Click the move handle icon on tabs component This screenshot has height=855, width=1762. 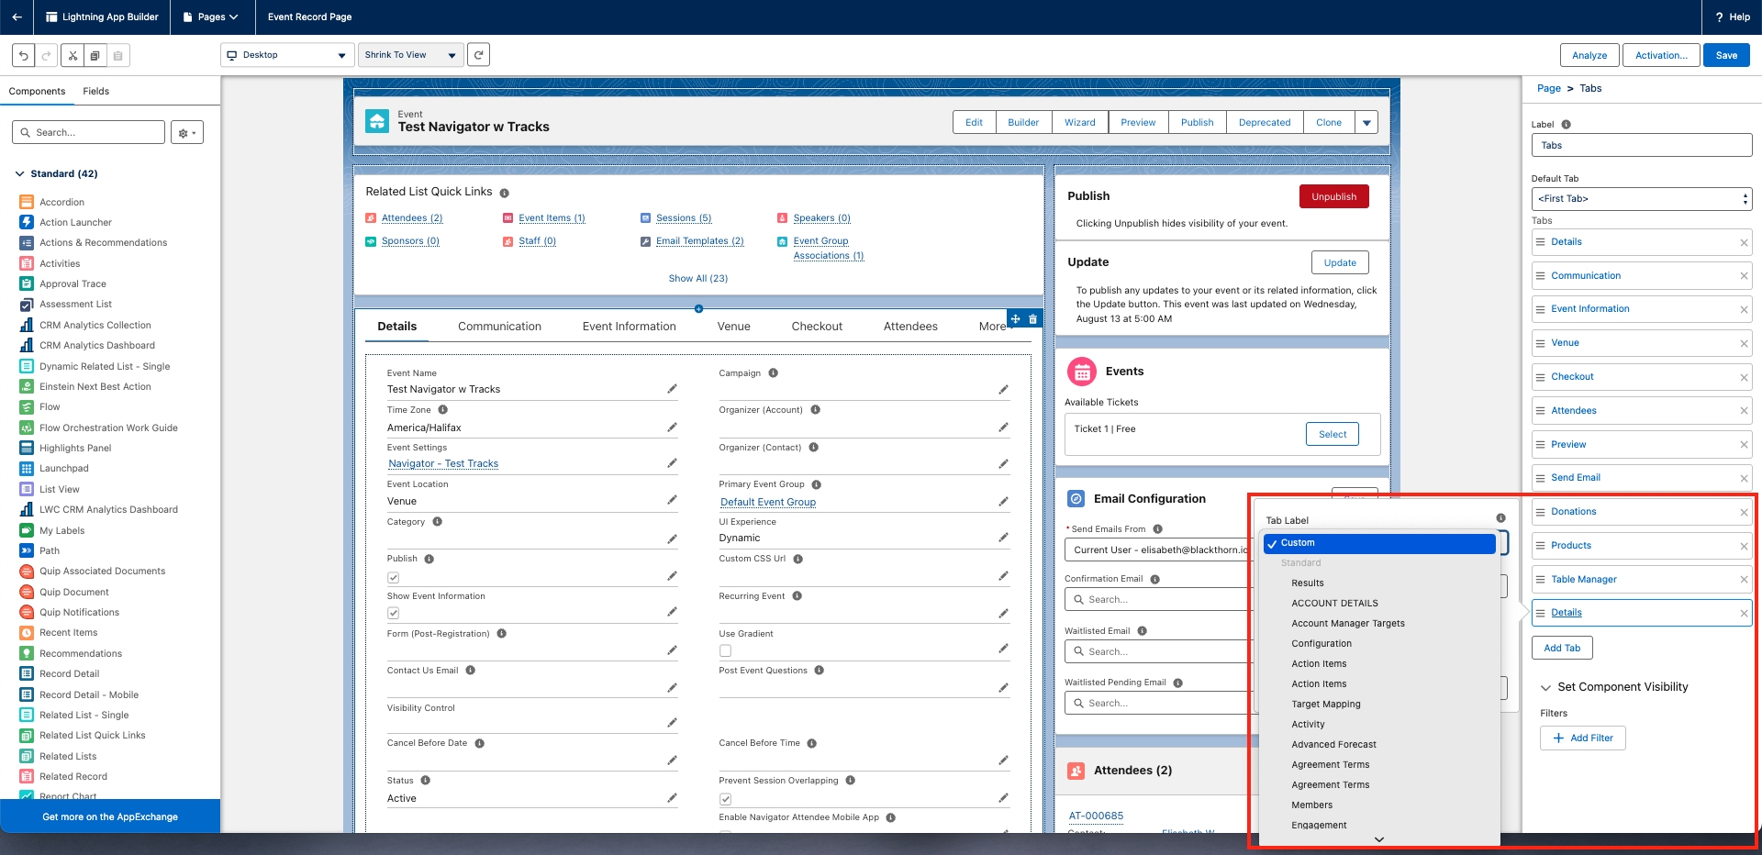pos(1016,319)
